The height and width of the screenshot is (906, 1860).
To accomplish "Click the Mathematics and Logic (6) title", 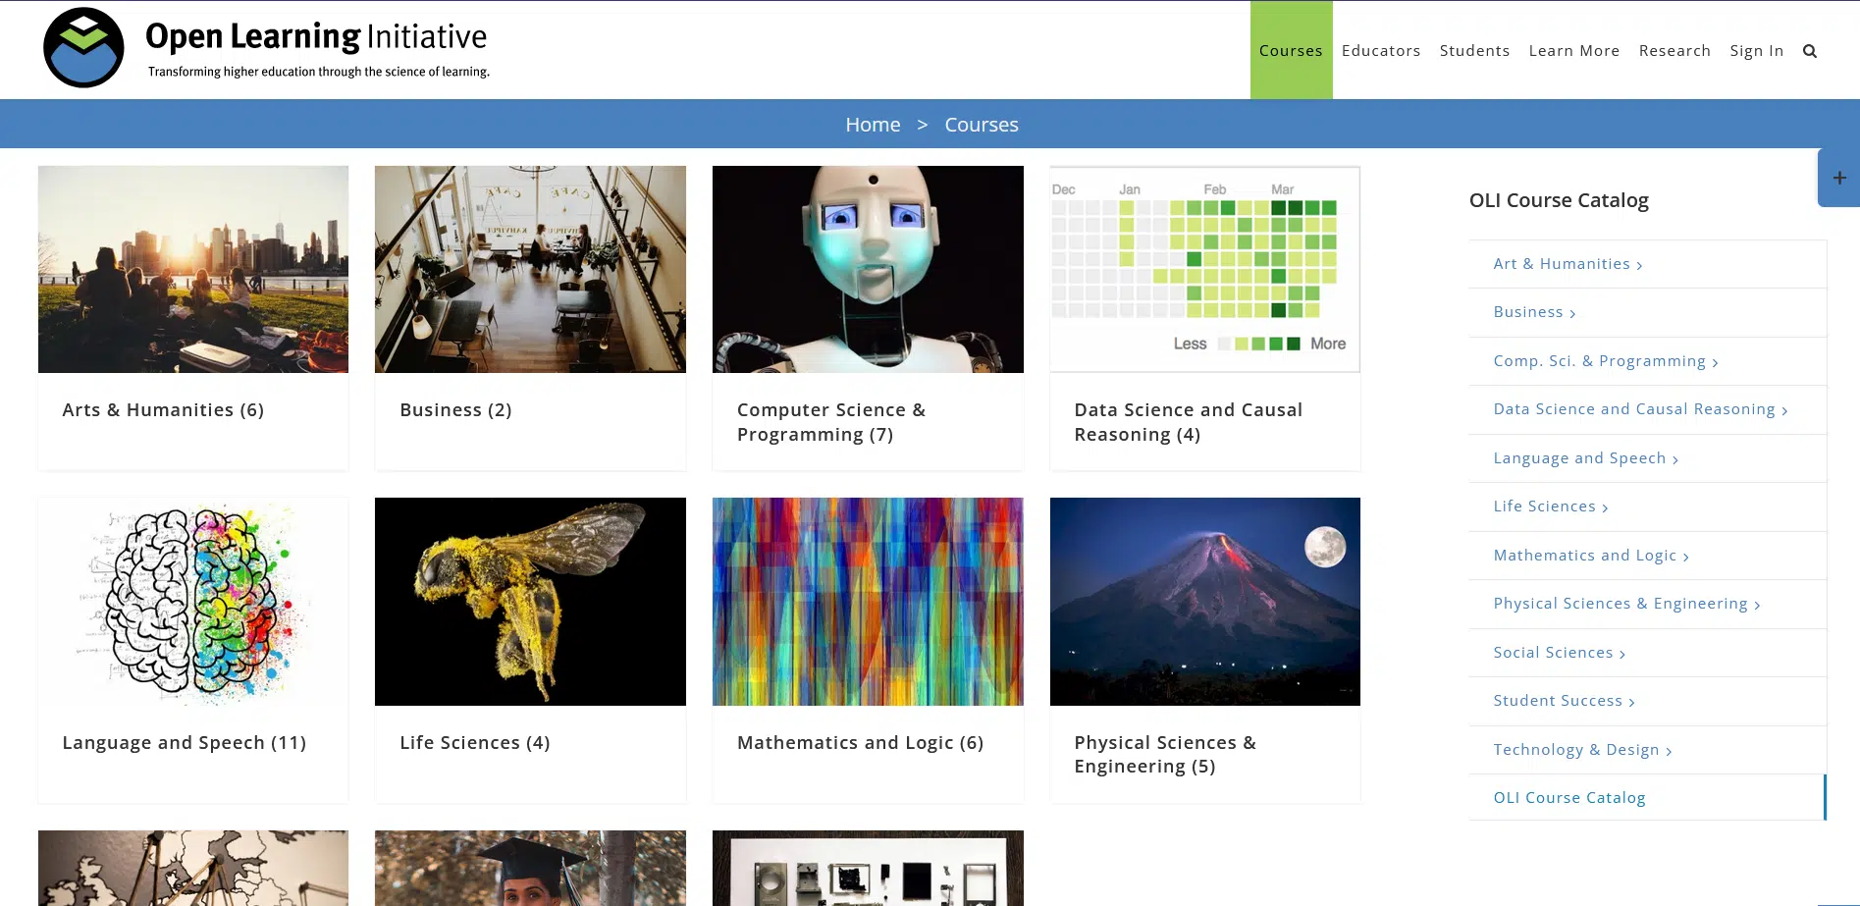I will [x=860, y=743].
